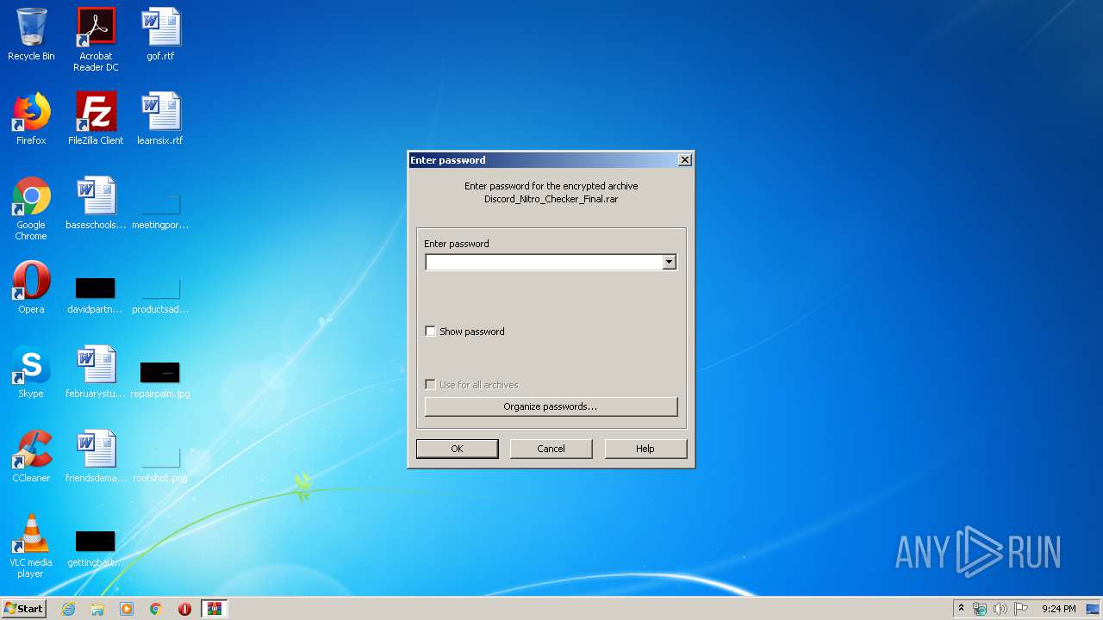Open network status tray icon

pyautogui.click(x=980, y=609)
